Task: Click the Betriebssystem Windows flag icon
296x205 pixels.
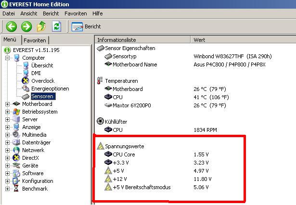Action: pyautogui.click(x=16, y=112)
